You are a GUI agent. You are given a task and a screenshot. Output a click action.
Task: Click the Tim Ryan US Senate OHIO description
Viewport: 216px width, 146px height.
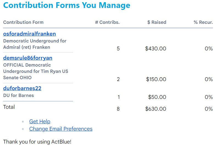[x=36, y=71]
